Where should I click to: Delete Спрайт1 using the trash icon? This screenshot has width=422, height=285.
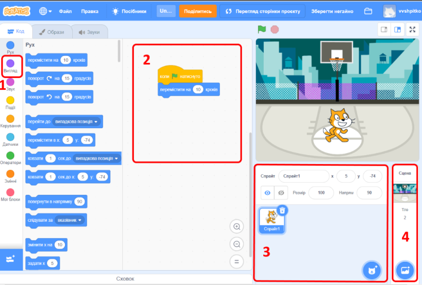tap(282, 210)
